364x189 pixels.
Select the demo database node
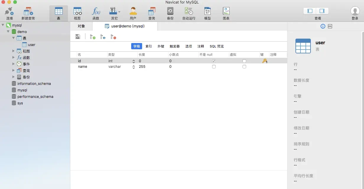pos(22,32)
